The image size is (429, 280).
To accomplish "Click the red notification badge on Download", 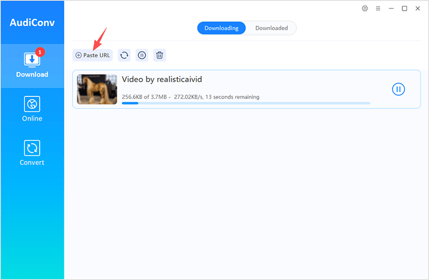I will pyautogui.click(x=40, y=52).
